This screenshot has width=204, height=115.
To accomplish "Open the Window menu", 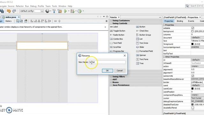I will [x=62, y=6].
